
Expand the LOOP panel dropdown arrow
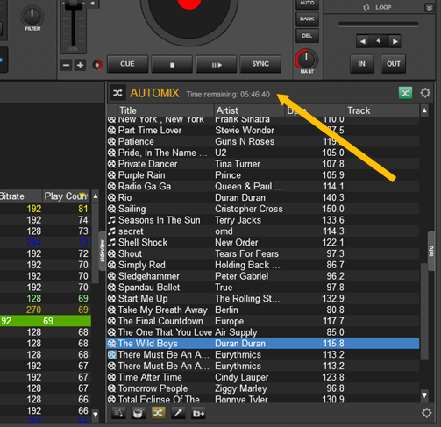(429, 7)
